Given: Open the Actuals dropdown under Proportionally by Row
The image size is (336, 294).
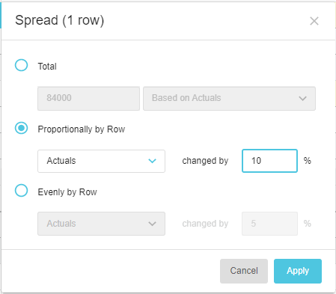Looking at the screenshot, I should 101,161.
